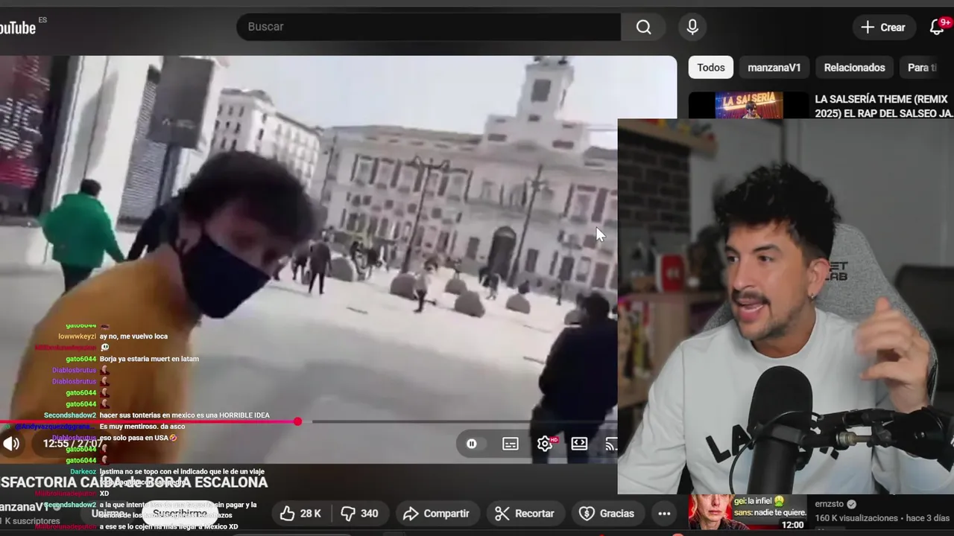Click the progress bar scrubber handle

click(x=298, y=422)
